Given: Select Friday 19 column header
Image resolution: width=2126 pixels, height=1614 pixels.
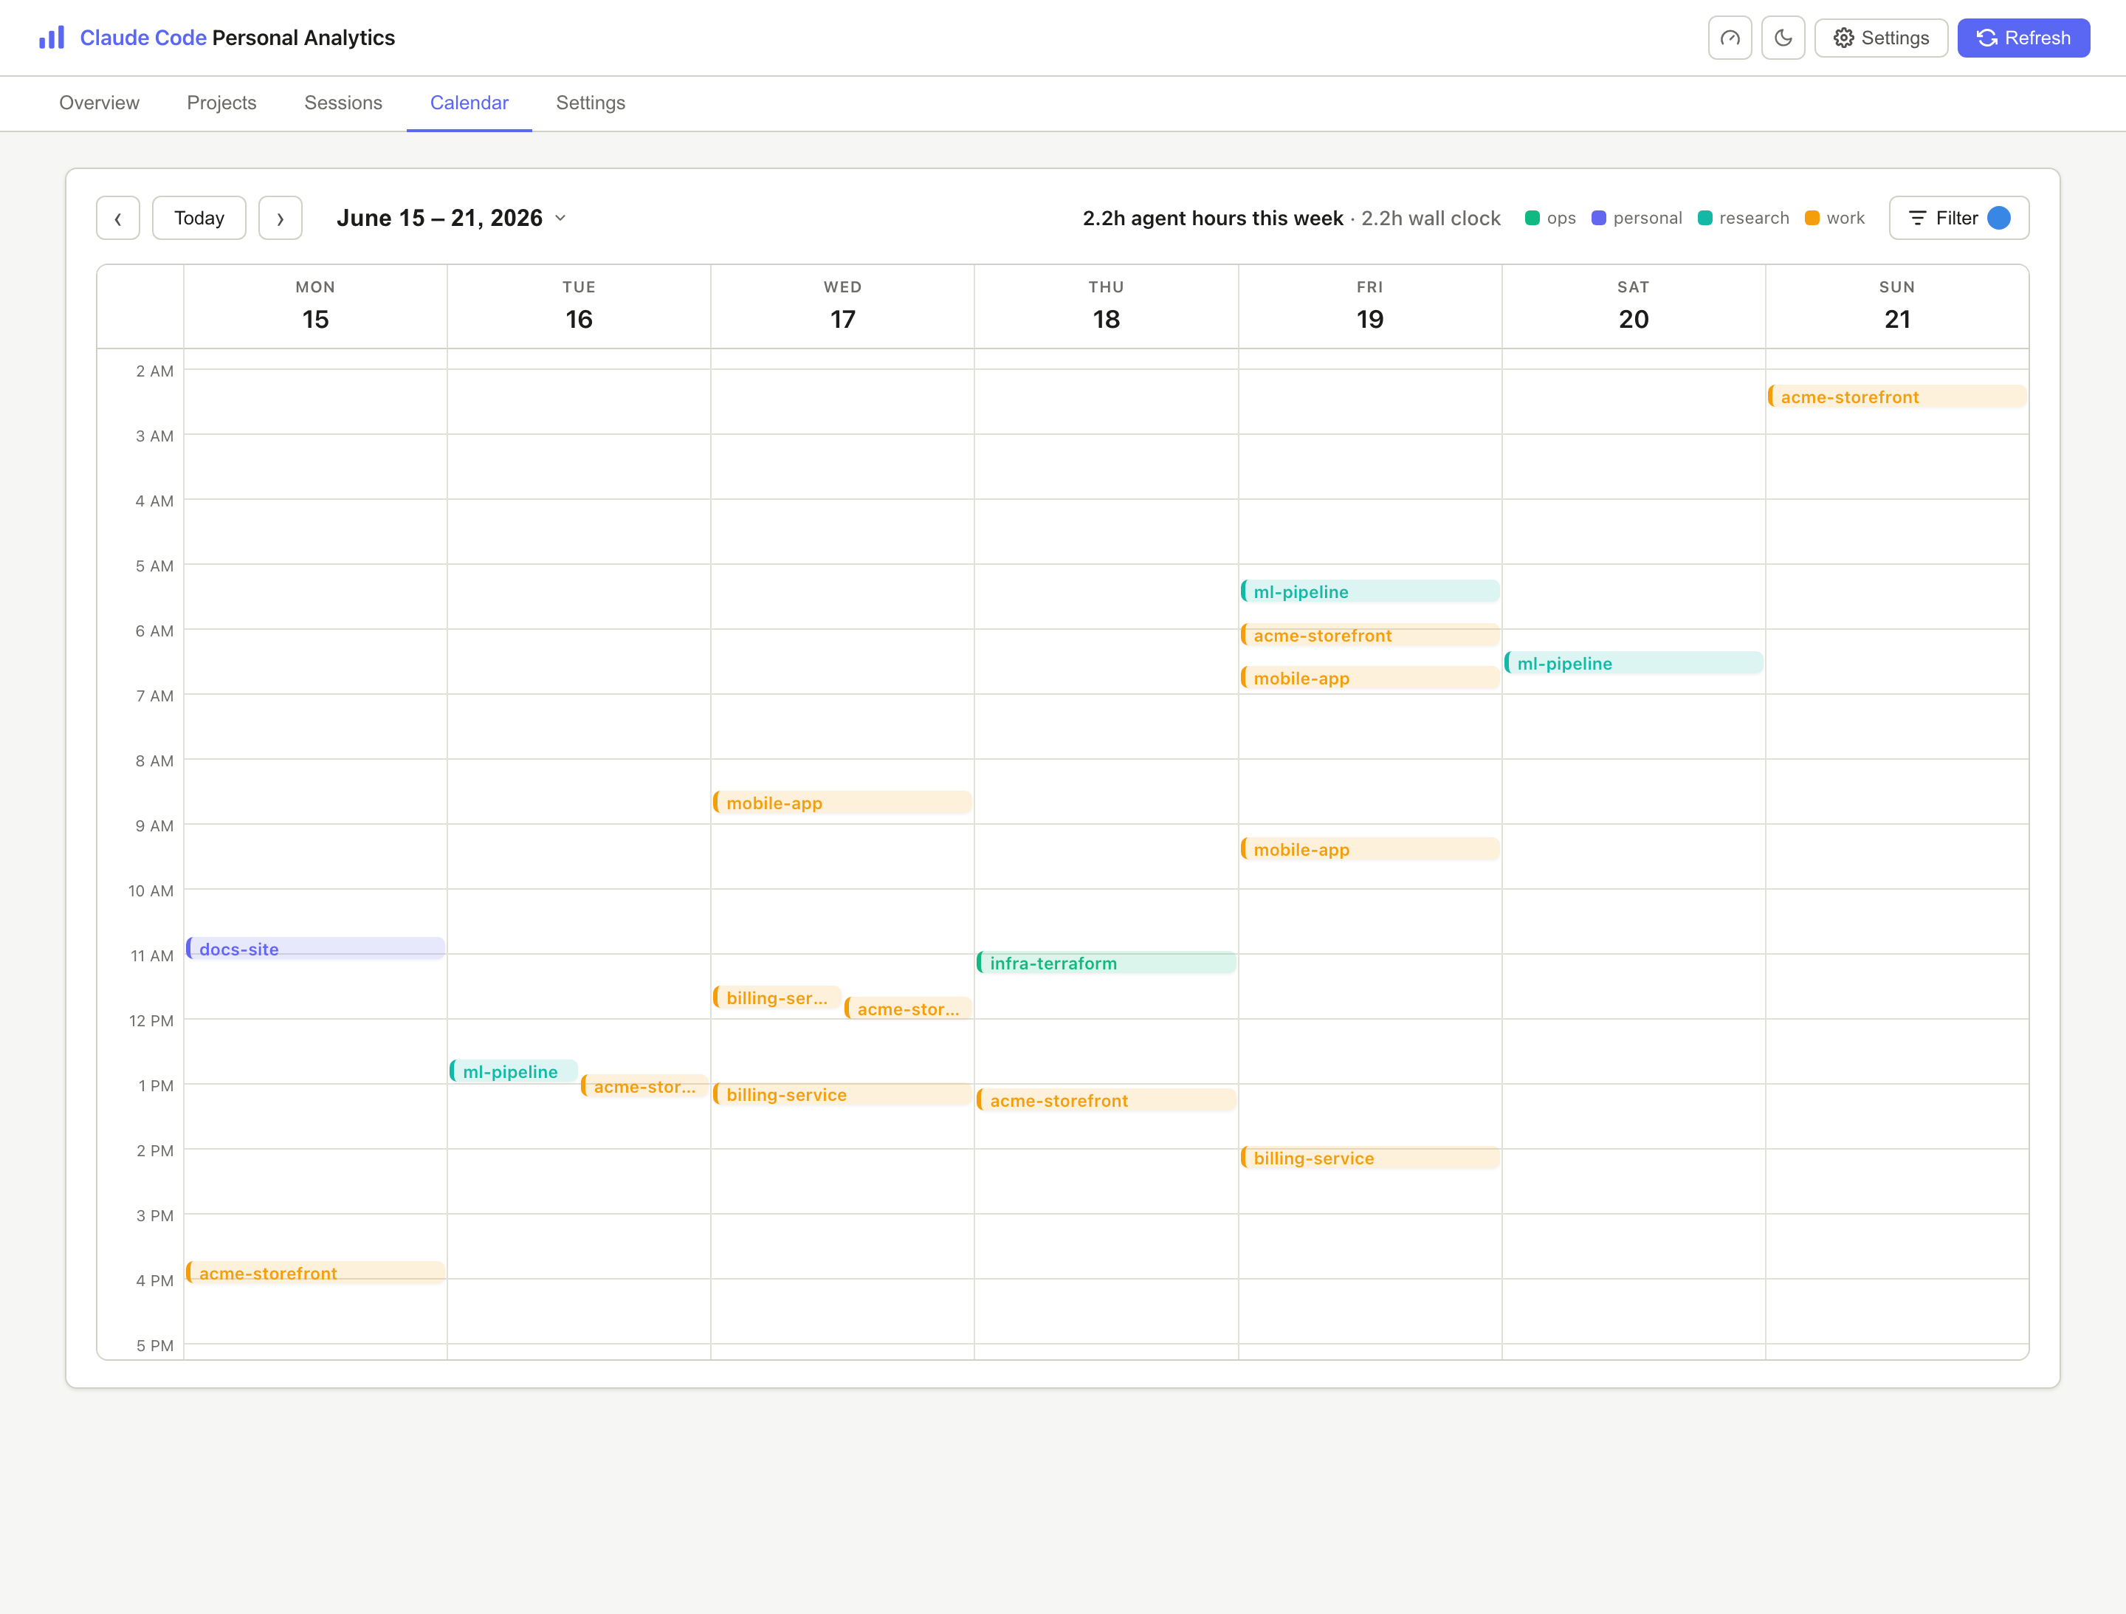Looking at the screenshot, I should [x=1369, y=306].
